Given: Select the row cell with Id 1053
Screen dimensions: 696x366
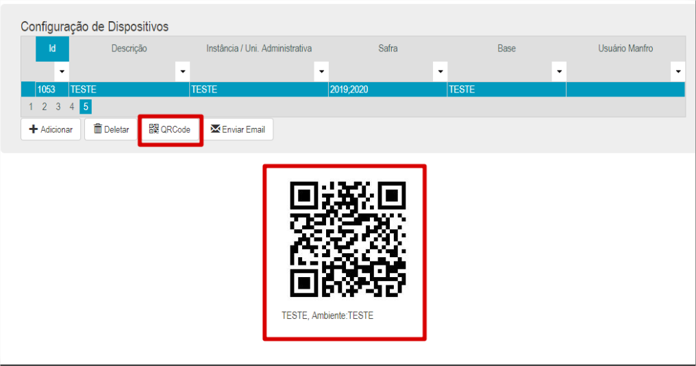Looking at the screenshot, I should pyautogui.click(x=52, y=90).
